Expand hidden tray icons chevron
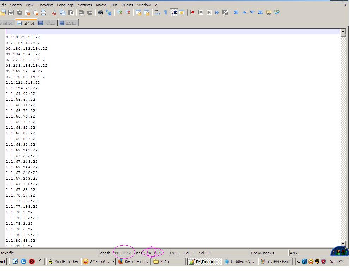Screen dimensions: 361x271 coord(299,261)
